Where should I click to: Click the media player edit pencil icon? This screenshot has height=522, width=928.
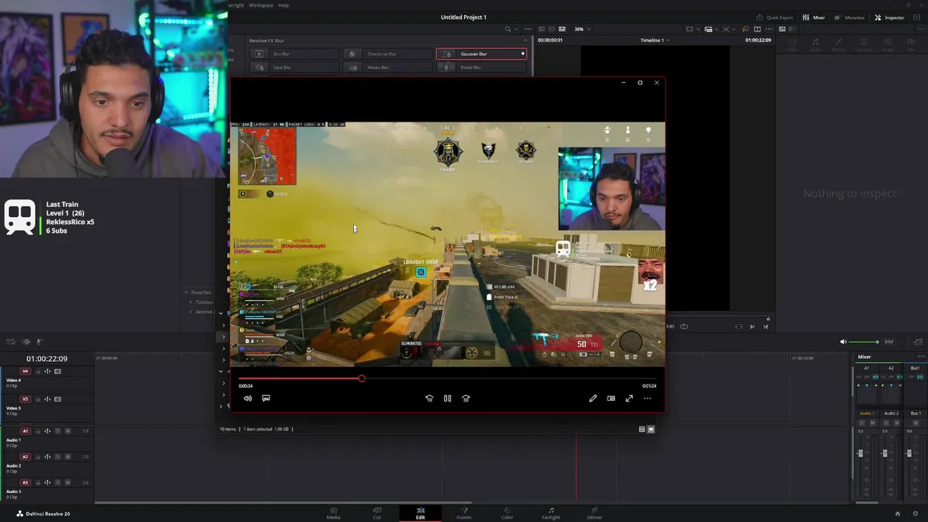pyautogui.click(x=593, y=398)
